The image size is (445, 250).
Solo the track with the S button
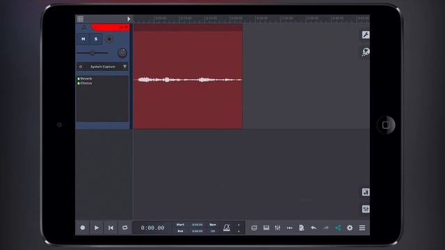[x=96, y=39]
